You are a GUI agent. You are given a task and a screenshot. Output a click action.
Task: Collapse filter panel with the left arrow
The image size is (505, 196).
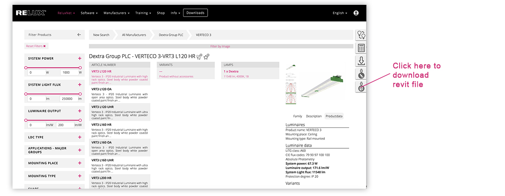(79, 35)
